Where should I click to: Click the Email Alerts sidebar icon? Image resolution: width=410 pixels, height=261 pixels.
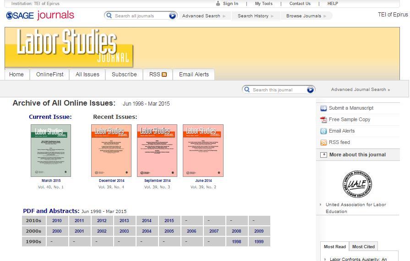point(323,131)
